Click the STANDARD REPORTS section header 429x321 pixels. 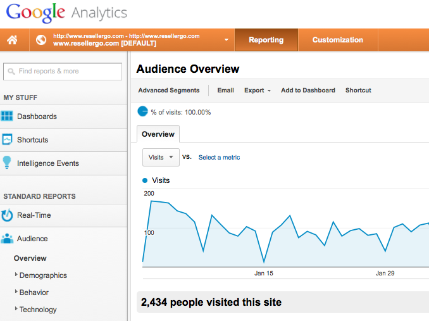(x=39, y=196)
